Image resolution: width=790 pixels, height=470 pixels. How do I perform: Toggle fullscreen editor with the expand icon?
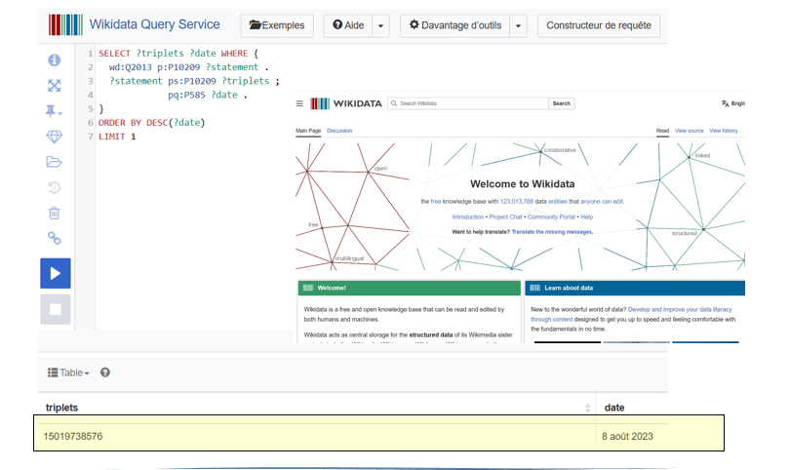click(55, 86)
